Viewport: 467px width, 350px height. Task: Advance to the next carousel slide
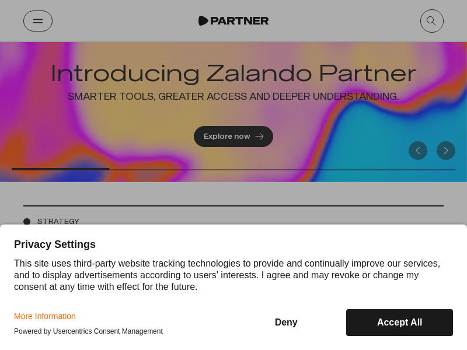(x=446, y=150)
